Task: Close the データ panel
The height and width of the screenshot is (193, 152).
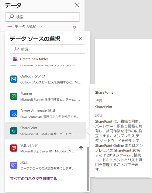Action: tap(77, 5)
